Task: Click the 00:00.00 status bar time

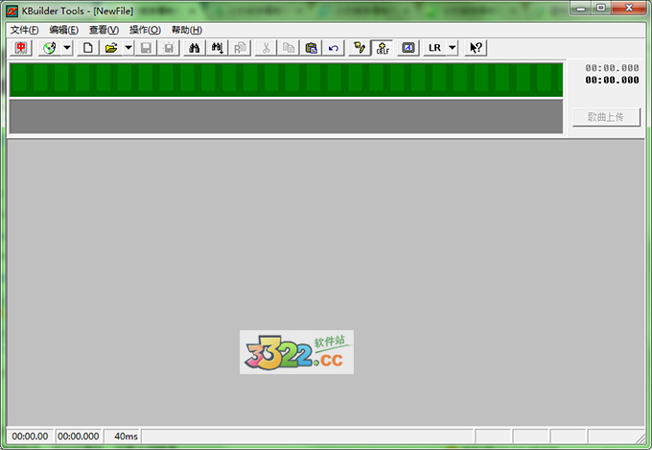Action: (30, 437)
